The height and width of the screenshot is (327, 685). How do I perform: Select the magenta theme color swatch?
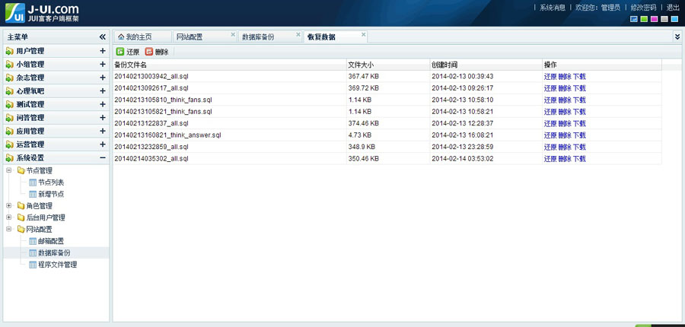click(x=654, y=19)
